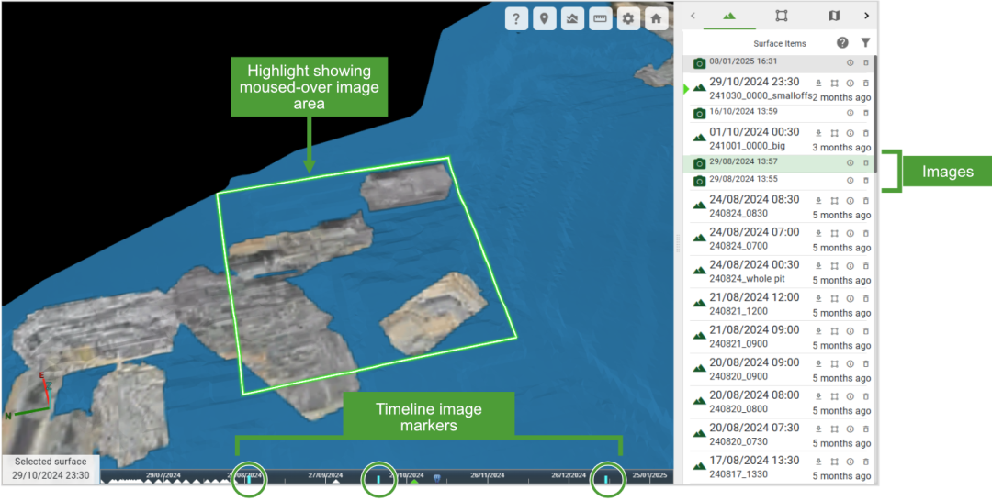992x501 pixels.
Task: Download the 01/10/2024 00:30 surface
Action: (818, 133)
